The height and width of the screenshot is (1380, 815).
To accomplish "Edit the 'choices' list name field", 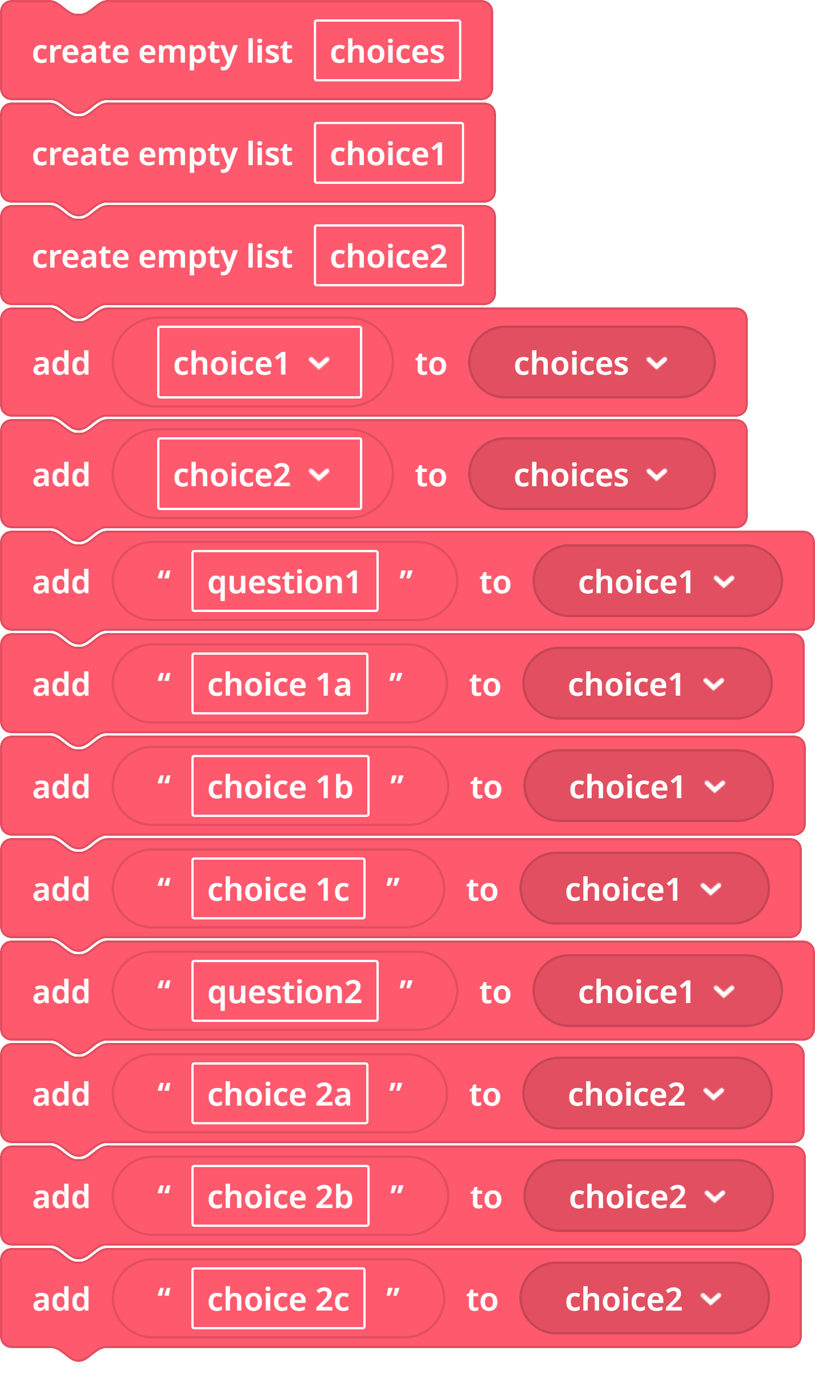I will (387, 51).
